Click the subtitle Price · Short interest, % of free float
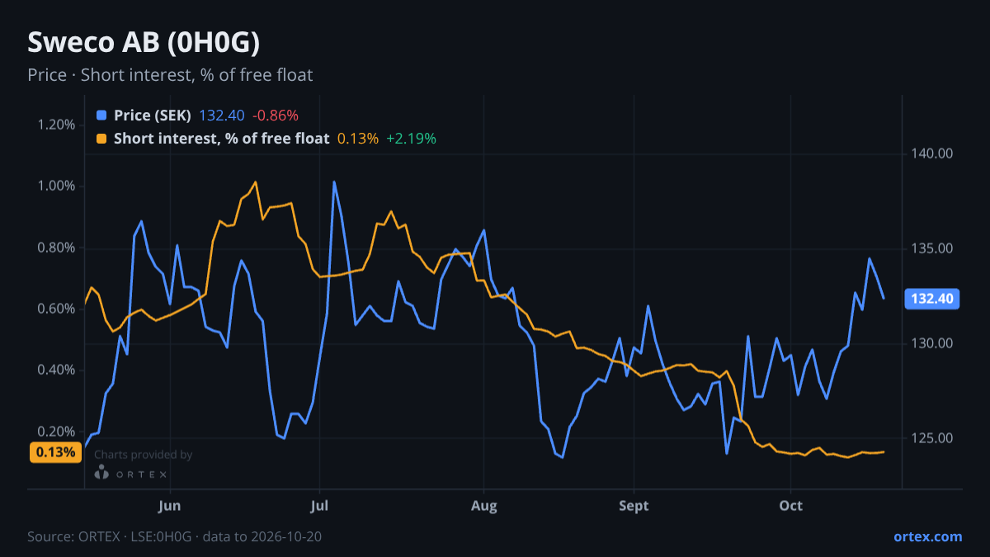This screenshot has width=990, height=557. [170, 75]
